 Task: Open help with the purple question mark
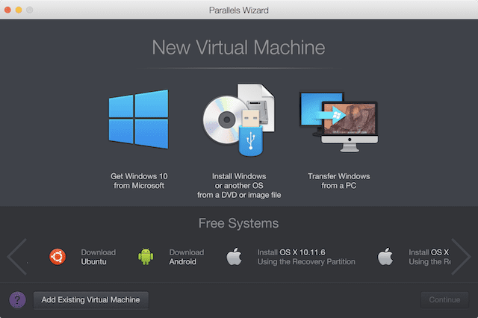click(x=17, y=299)
